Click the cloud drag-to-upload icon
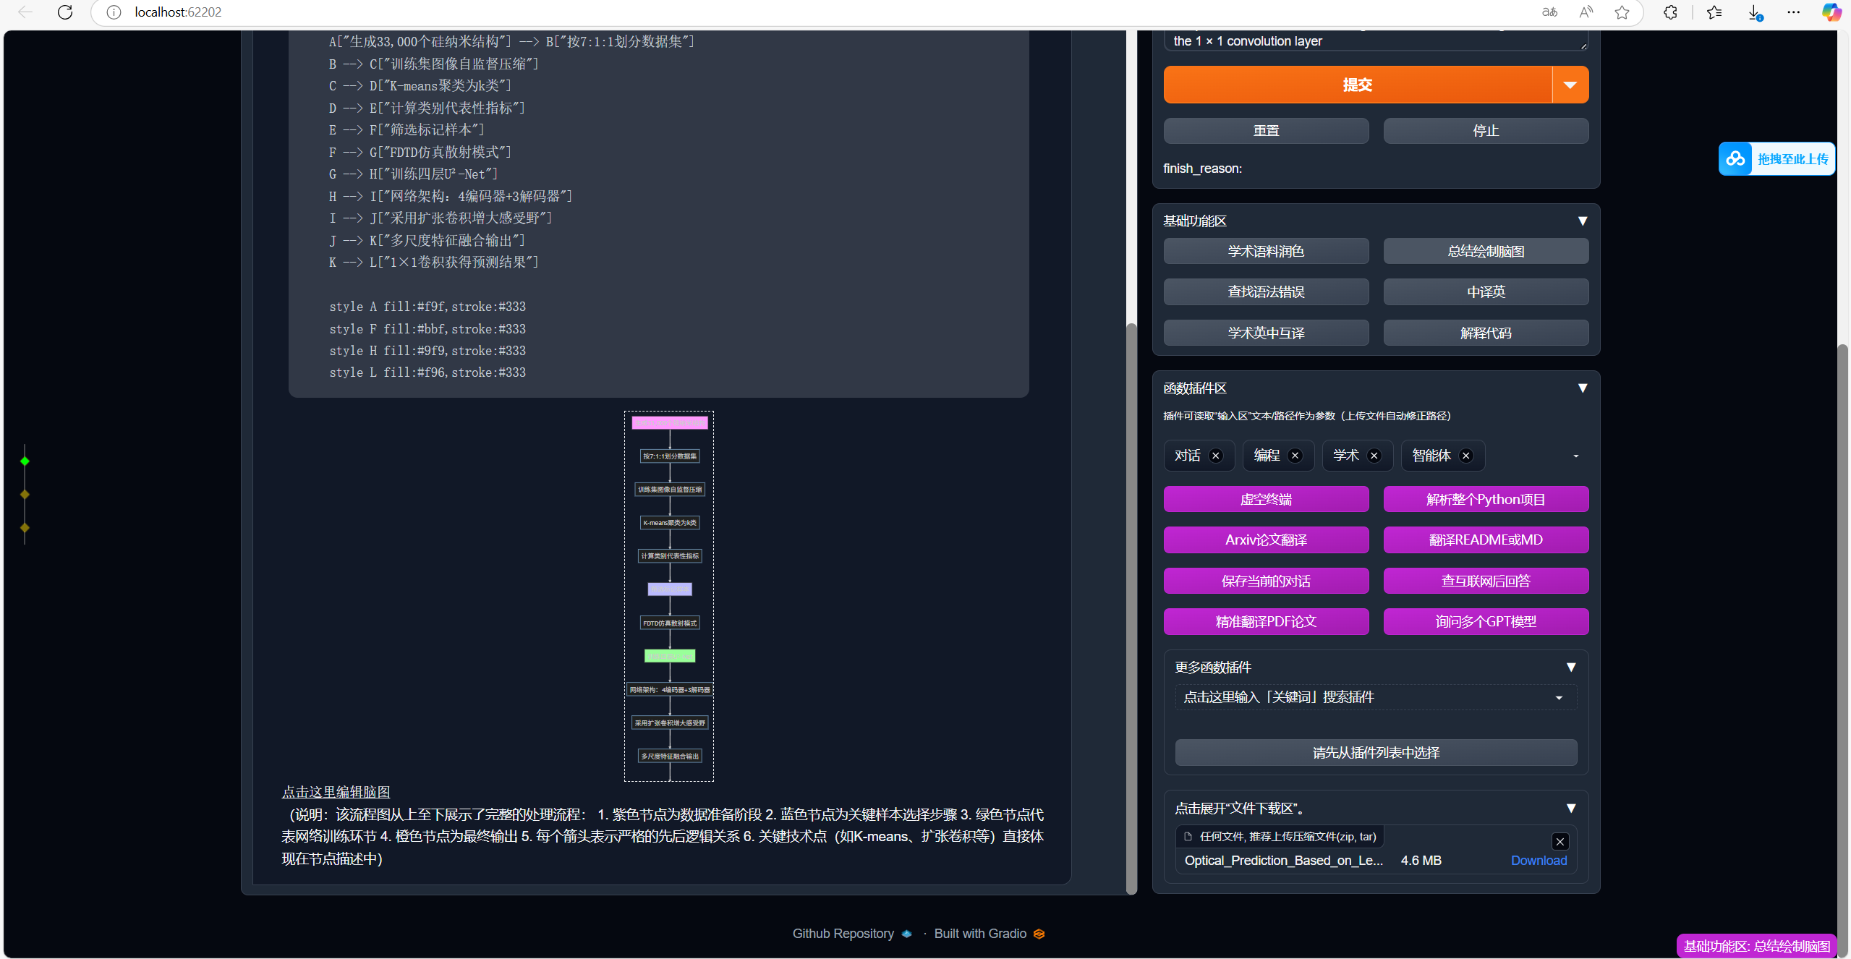Viewport: 1851px width, 959px height. click(x=1735, y=159)
